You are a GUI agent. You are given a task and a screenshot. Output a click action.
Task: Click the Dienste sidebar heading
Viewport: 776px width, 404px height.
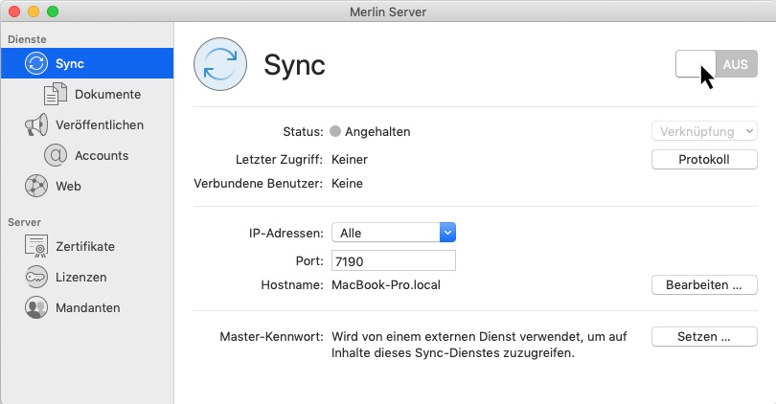tap(27, 39)
